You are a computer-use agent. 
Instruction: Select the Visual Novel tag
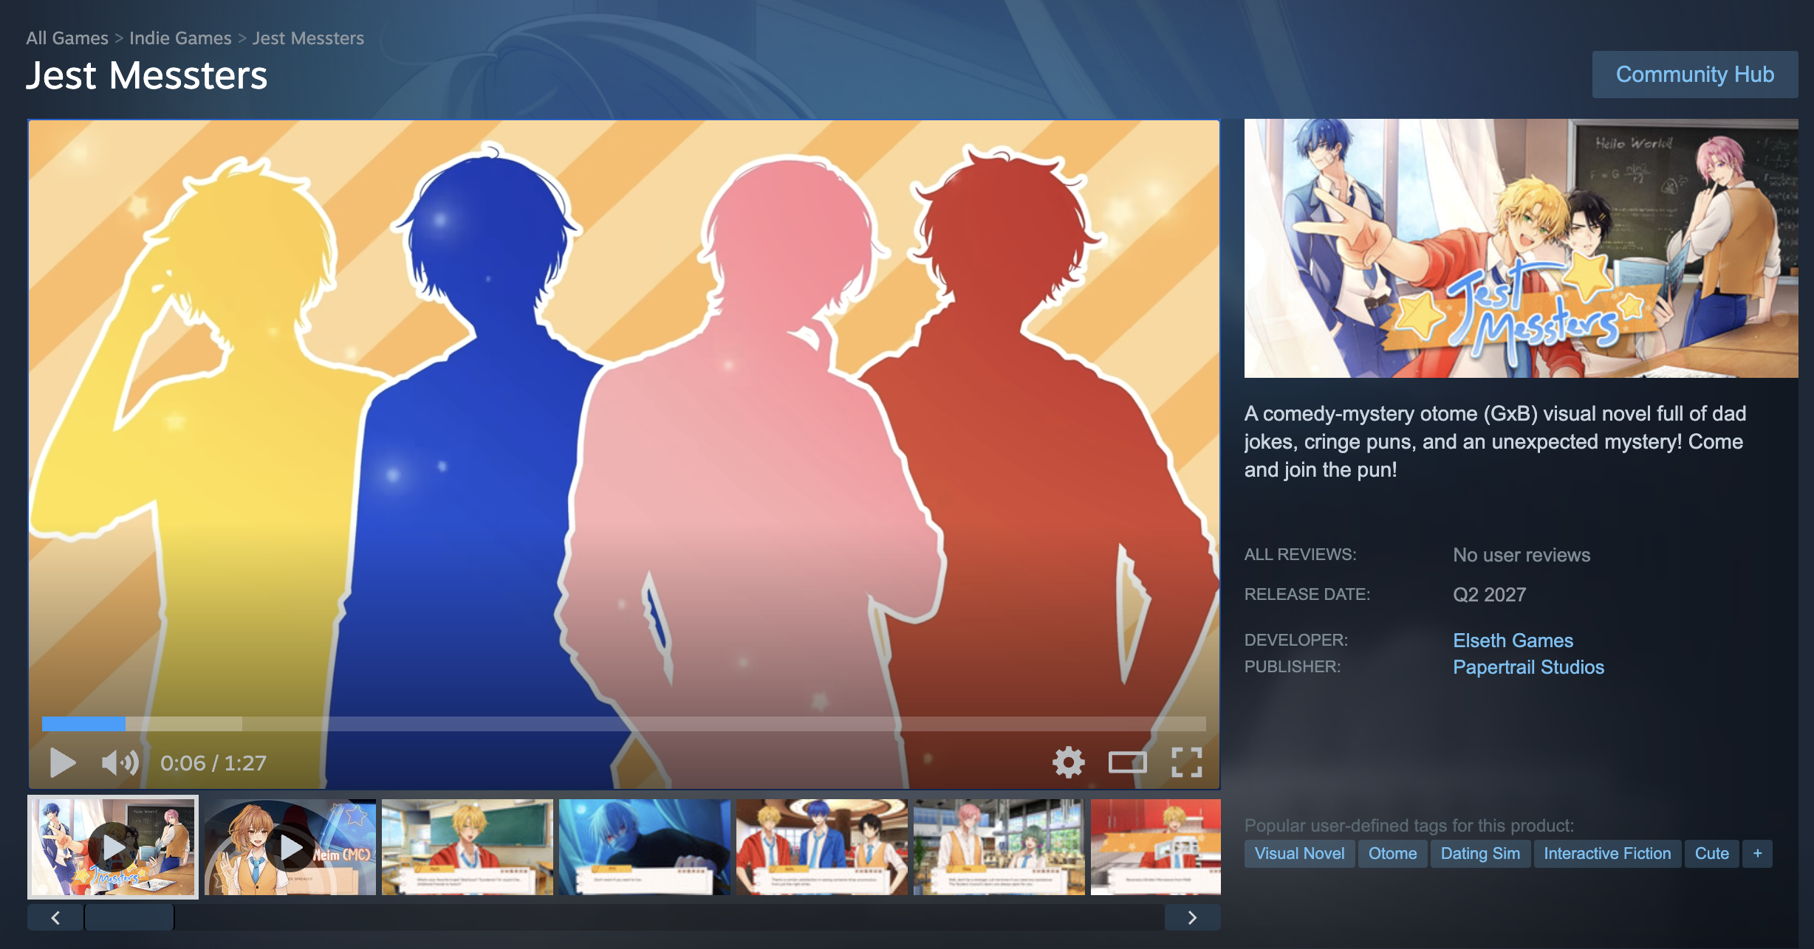(x=1299, y=853)
